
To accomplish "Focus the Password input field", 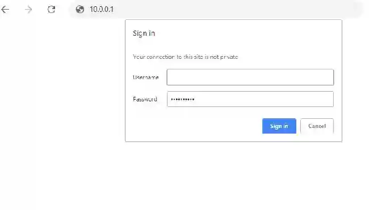I will pyautogui.click(x=250, y=99).
